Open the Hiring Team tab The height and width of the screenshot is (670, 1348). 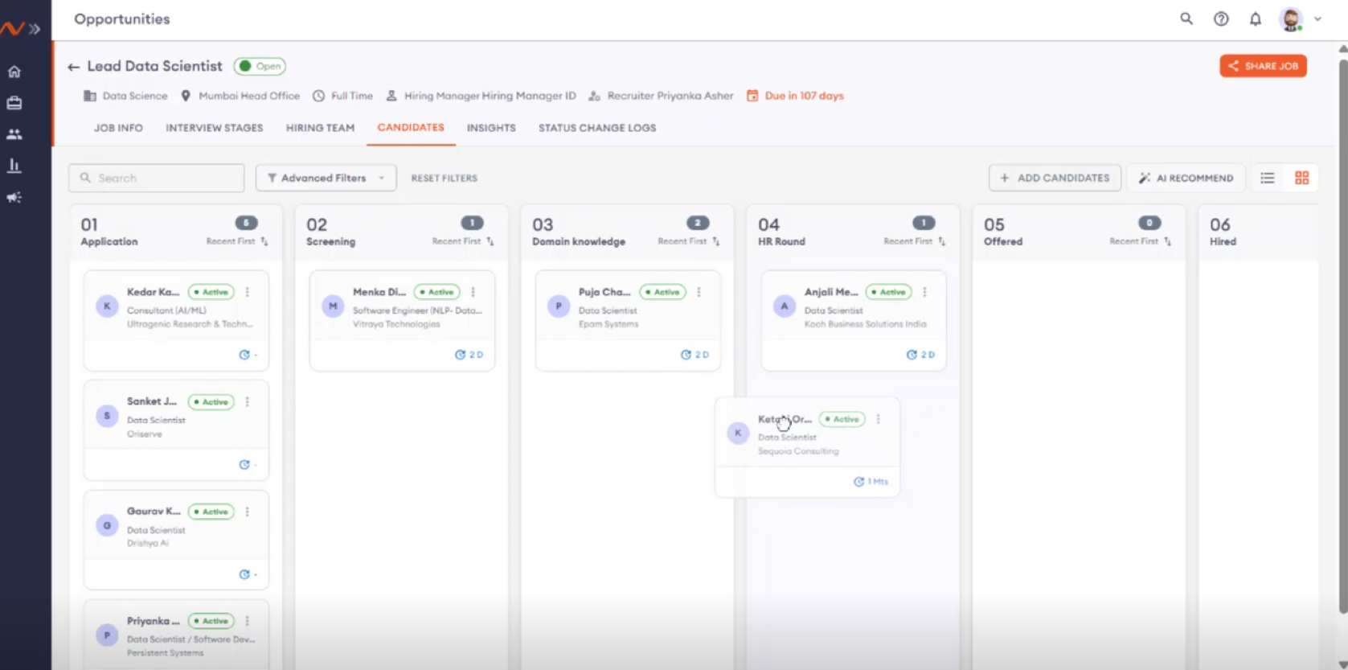(320, 128)
